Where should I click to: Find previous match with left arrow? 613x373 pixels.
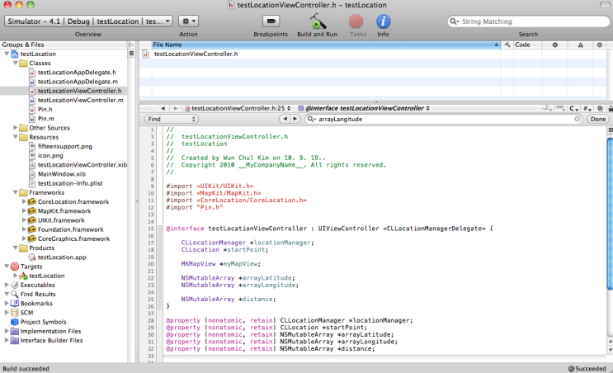285,119
